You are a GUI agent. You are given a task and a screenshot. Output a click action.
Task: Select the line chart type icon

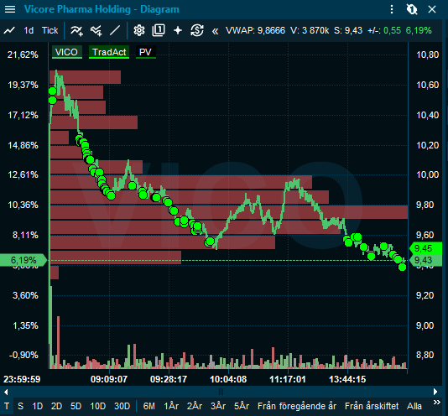pyautogui.click(x=9, y=30)
